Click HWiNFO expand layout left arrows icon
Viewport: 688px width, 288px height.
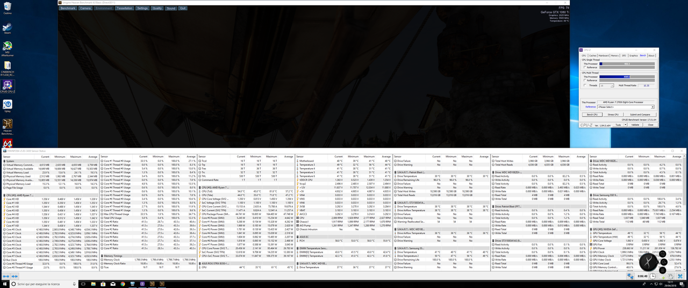(x=6, y=276)
